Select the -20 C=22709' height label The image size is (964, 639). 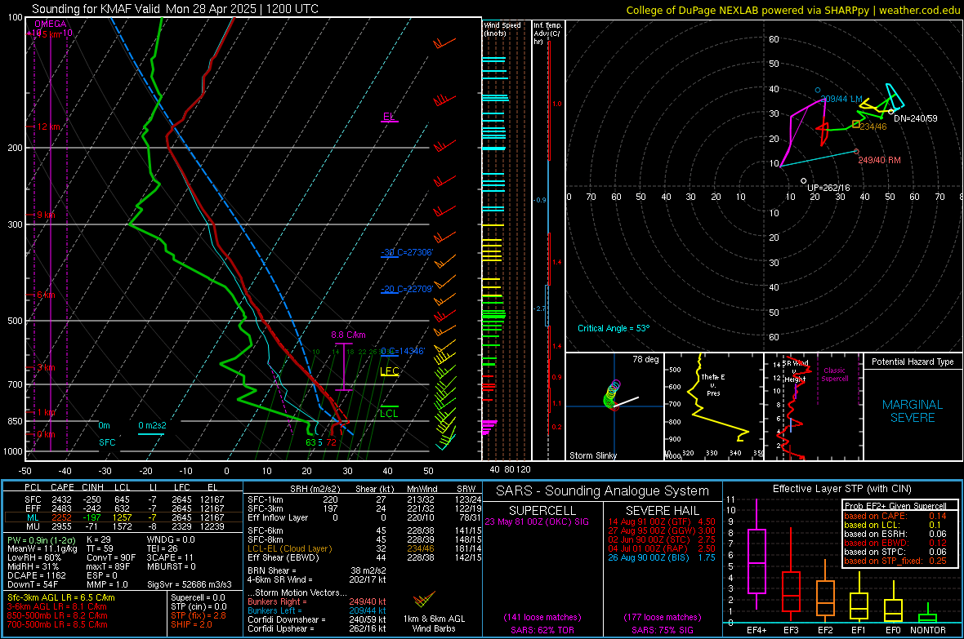(x=407, y=289)
